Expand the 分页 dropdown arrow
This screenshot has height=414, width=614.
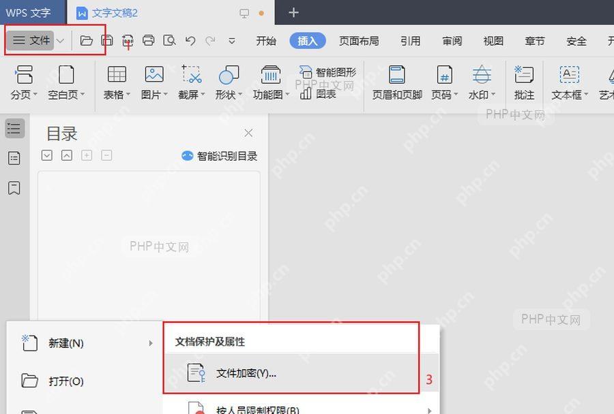pyautogui.click(x=35, y=94)
